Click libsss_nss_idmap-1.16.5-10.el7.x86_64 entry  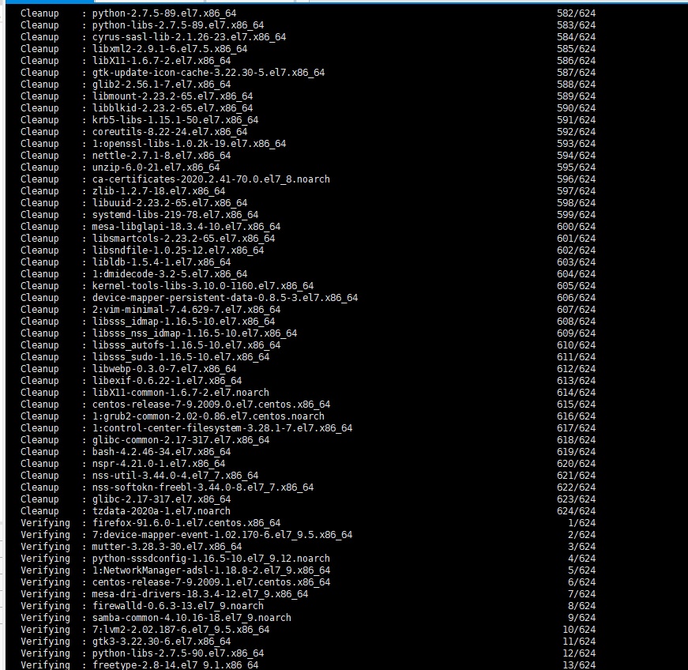[194, 333]
